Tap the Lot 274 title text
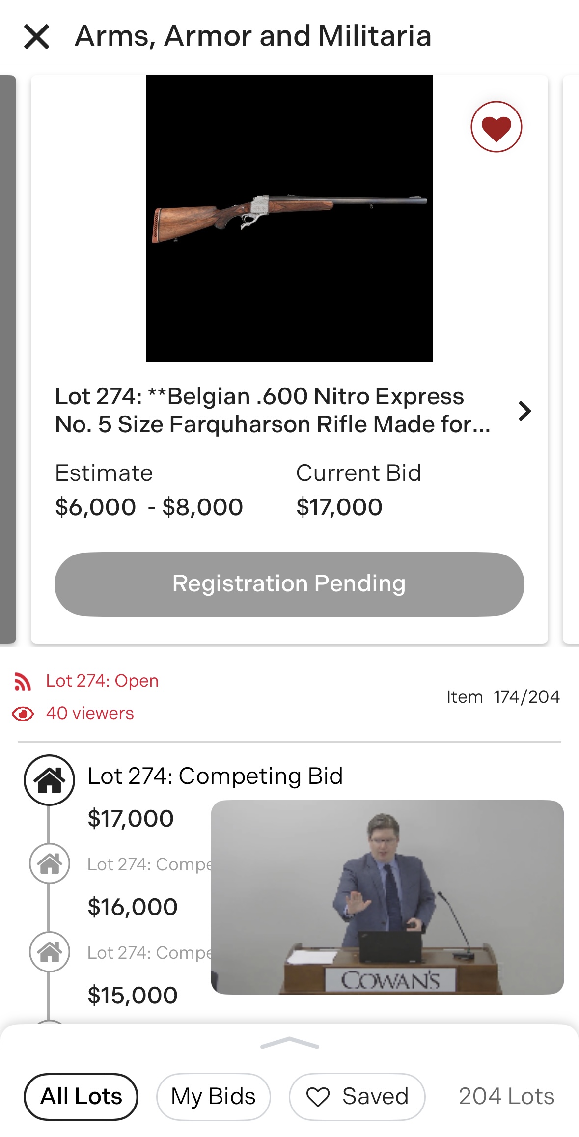This screenshot has height=1137, width=579. point(273,411)
